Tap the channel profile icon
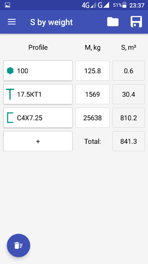Viewport: 148px width, 264px height. 10,118
